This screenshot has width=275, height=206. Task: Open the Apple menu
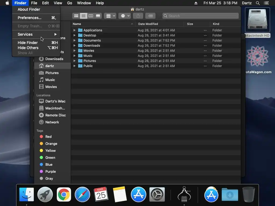point(7,3)
